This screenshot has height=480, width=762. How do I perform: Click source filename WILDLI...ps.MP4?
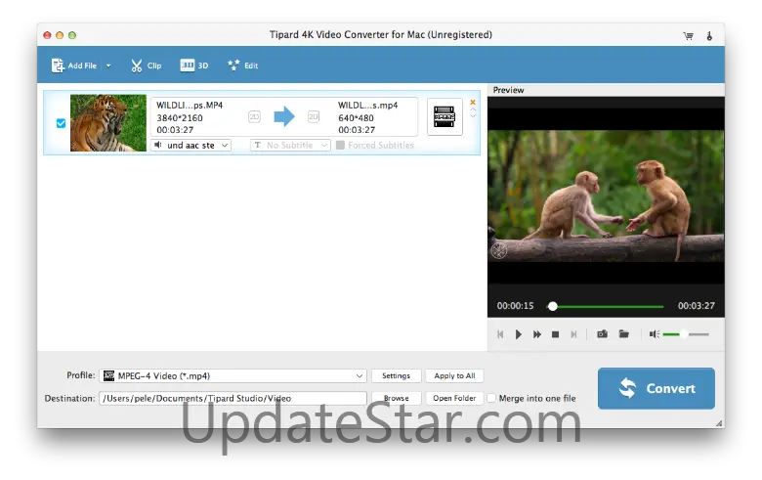(x=190, y=105)
